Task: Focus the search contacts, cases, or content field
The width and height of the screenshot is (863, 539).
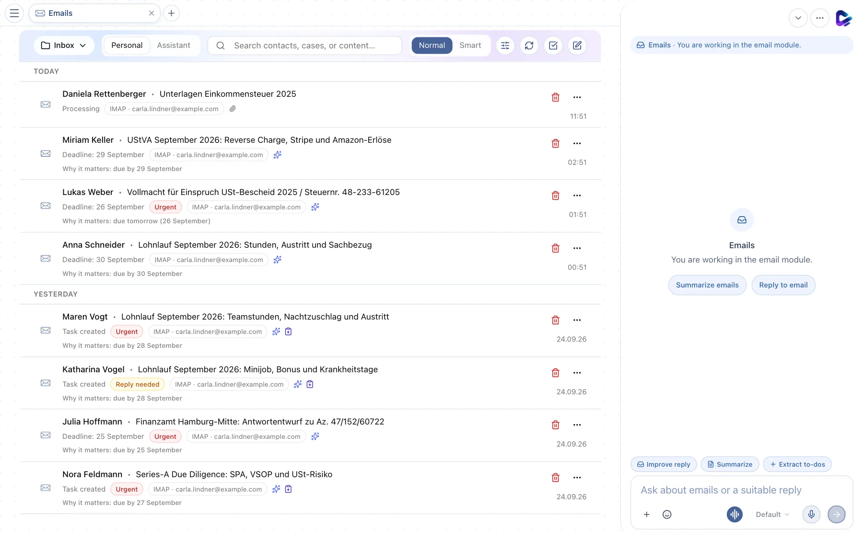Action: tap(304, 46)
